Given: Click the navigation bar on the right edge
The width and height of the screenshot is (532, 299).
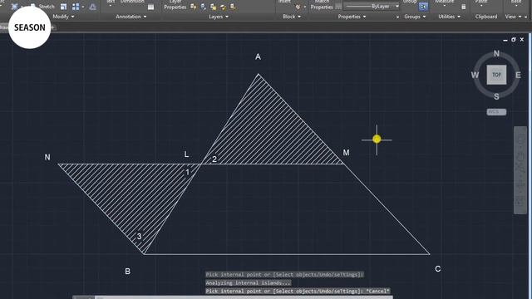Looking at the screenshot, I should [520, 170].
